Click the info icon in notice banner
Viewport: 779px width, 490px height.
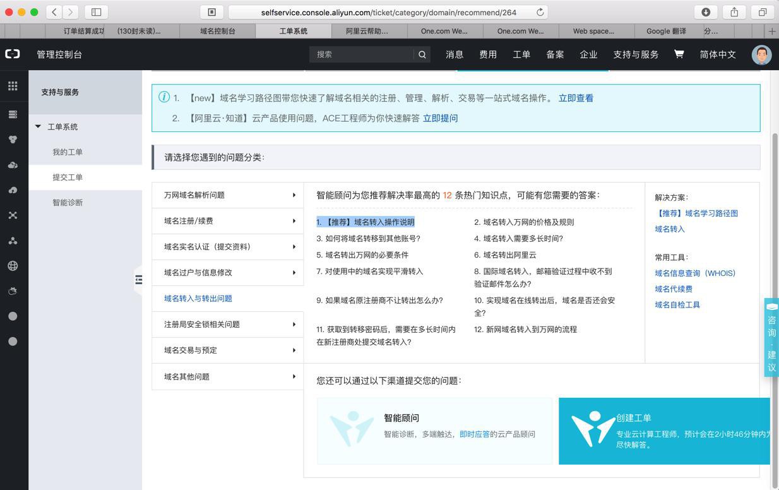point(164,97)
